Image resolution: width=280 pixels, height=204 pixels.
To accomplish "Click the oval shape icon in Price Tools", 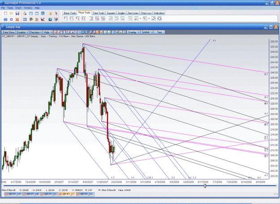I will click(x=159, y=18).
